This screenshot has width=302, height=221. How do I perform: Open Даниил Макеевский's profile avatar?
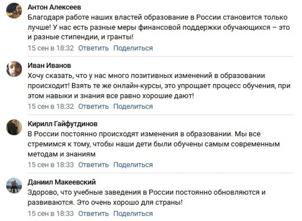click(14, 186)
